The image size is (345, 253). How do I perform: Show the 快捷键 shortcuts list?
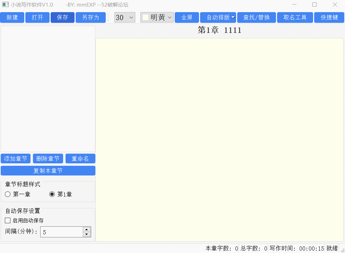click(x=329, y=18)
